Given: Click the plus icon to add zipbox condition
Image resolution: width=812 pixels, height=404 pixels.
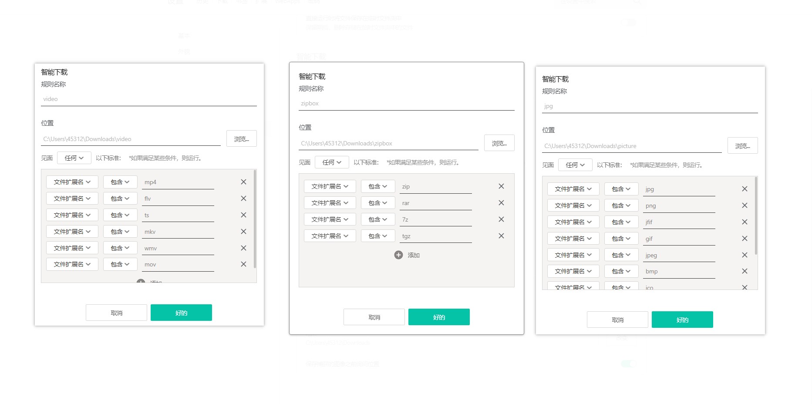Looking at the screenshot, I should [398, 255].
